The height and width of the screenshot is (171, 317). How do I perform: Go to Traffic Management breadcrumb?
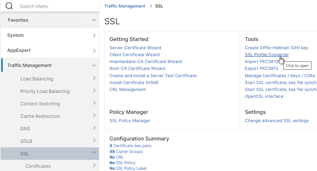[x=125, y=6]
